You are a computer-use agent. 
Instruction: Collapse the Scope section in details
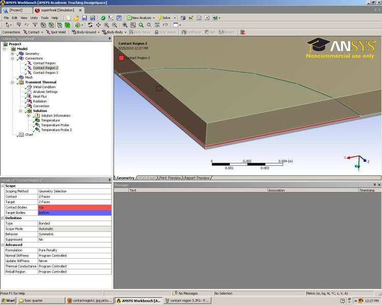coord(3,186)
